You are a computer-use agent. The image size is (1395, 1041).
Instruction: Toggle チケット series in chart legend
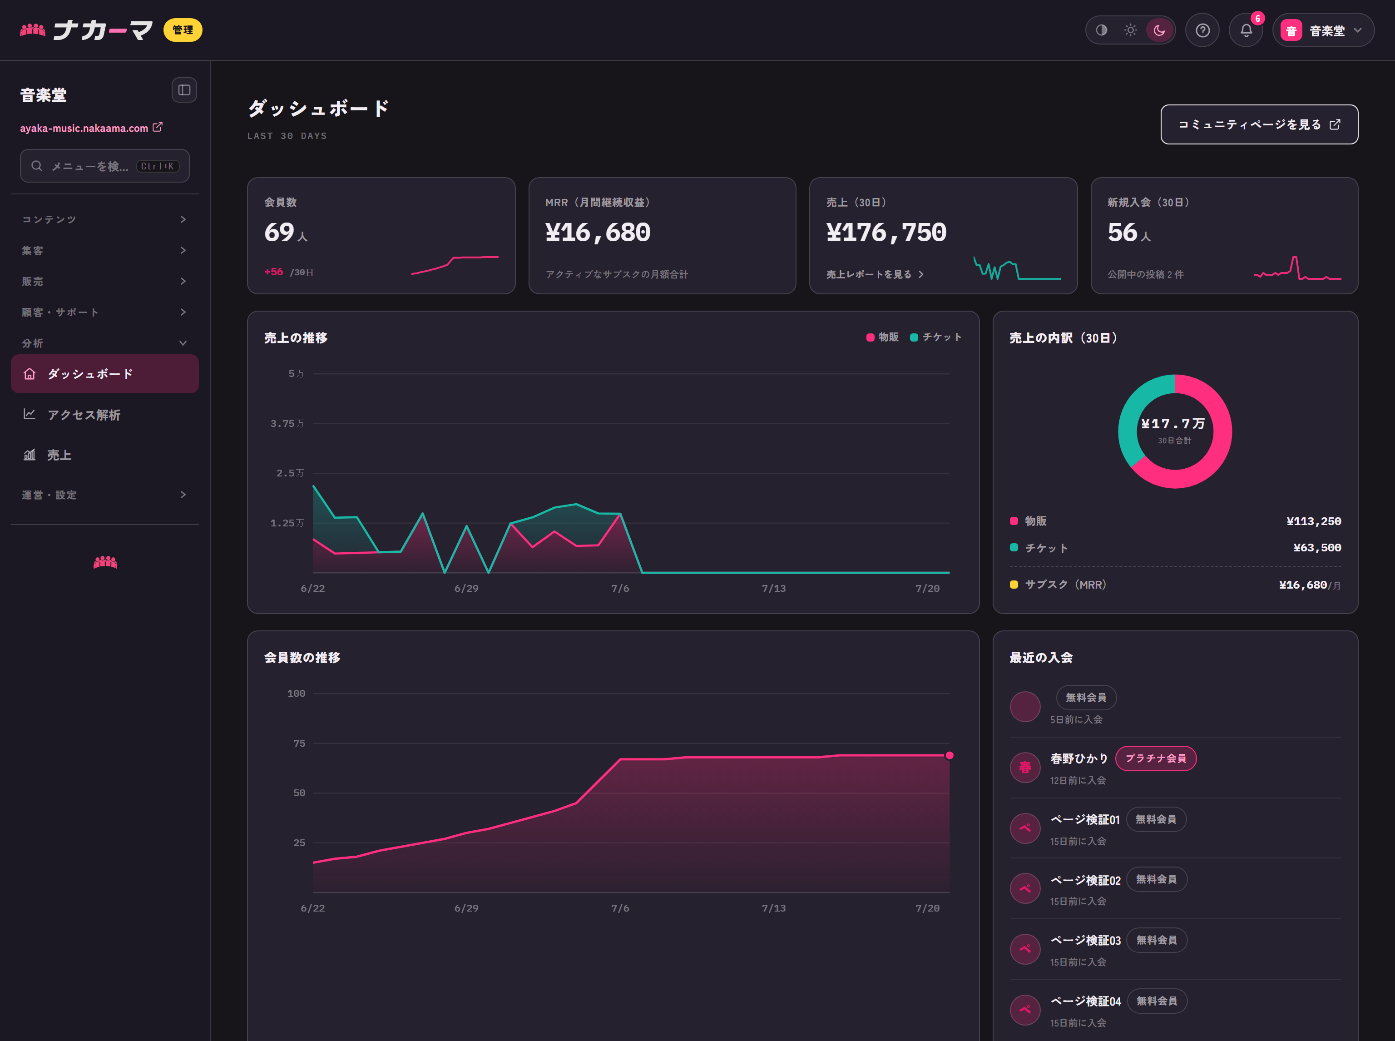tap(935, 337)
